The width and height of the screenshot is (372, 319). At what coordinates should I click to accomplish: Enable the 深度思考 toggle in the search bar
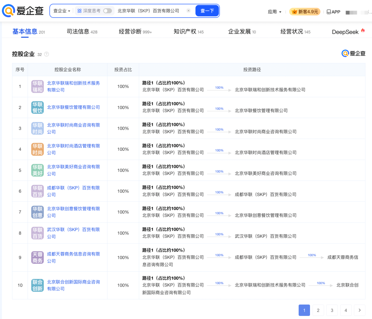[107, 11]
